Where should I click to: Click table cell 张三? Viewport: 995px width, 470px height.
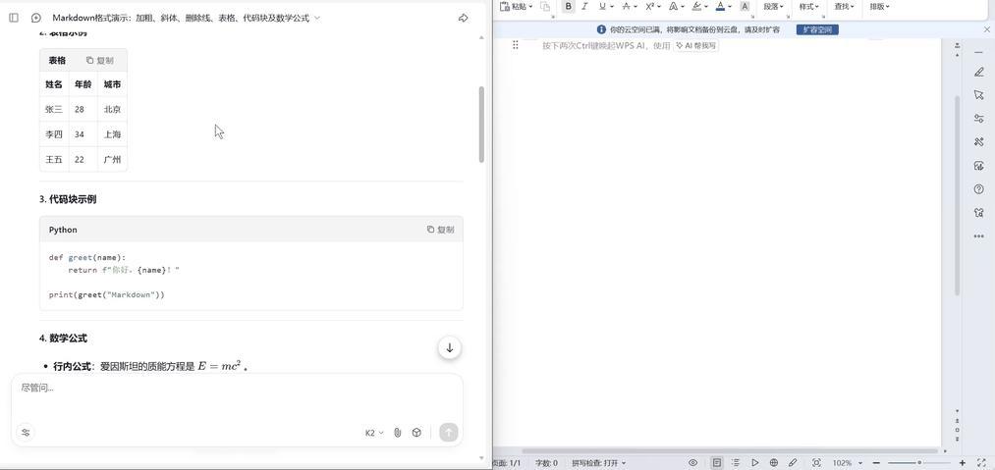[x=54, y=109]
